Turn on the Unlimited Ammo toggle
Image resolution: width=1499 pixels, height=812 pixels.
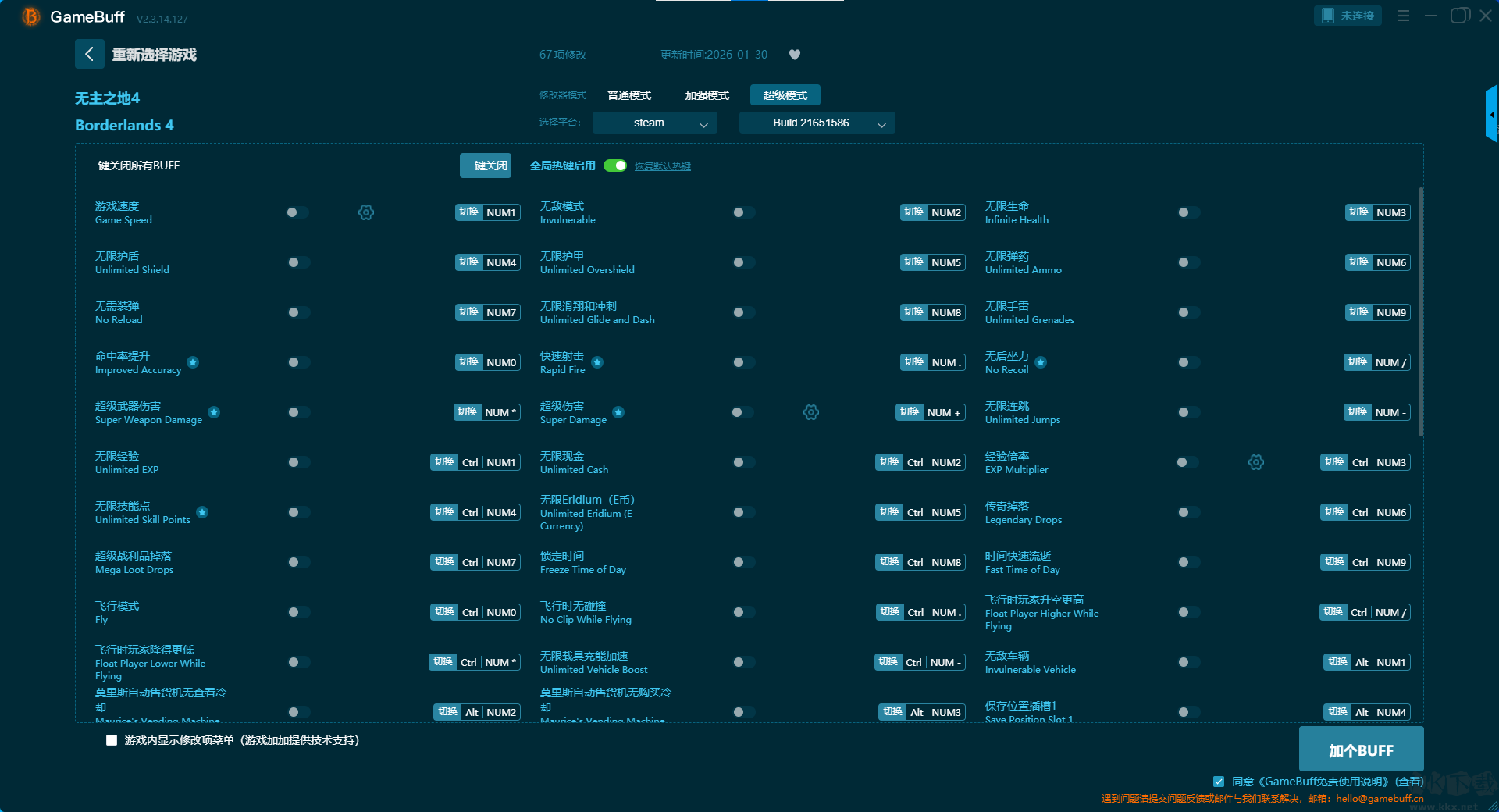pyautogui.click(x=1187, y=262)
